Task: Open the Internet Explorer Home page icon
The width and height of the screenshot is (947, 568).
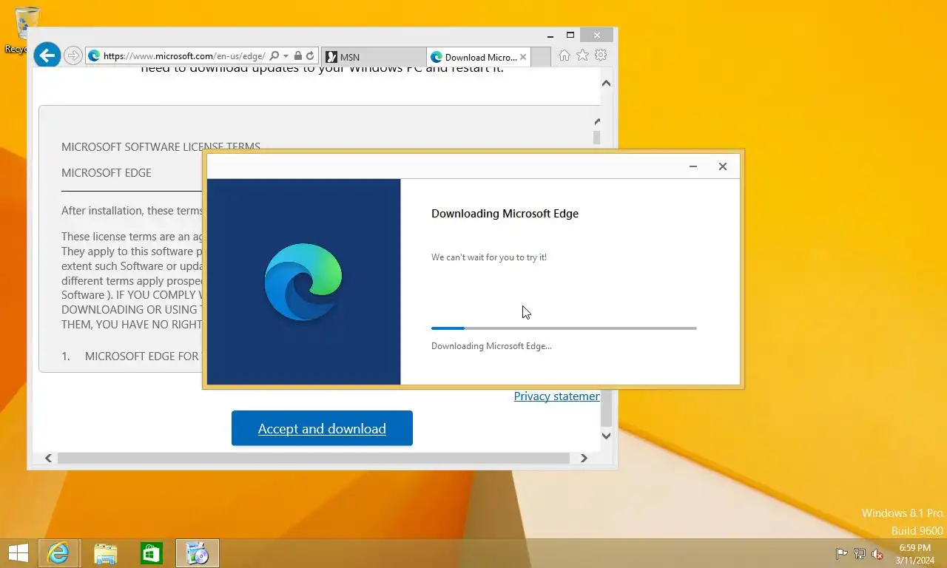Action: click(x=565, y=55)
